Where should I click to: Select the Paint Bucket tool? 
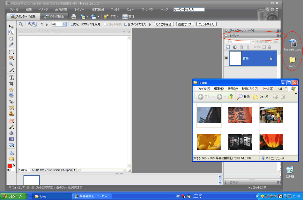(11, 133)
